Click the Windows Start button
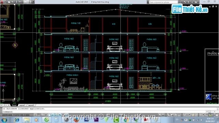219x123 pixels. click(x=4, y=120)
